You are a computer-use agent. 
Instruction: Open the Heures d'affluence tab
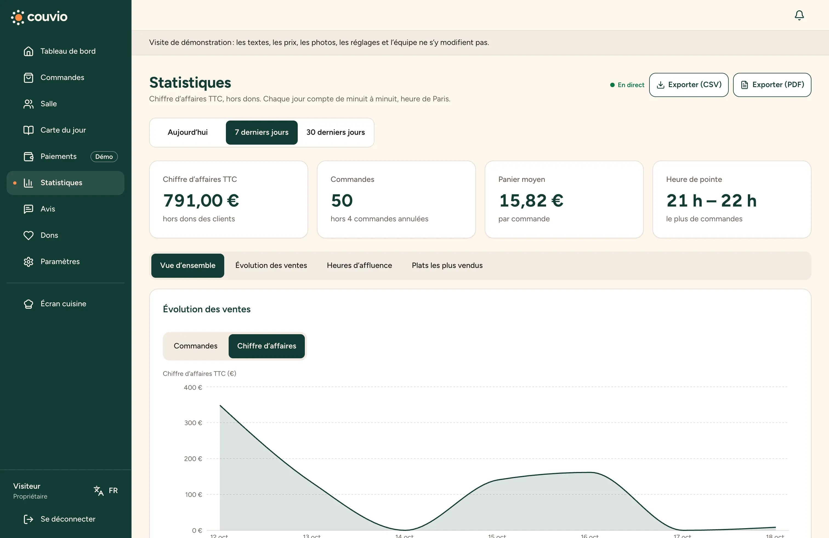(x=359, y=265)
